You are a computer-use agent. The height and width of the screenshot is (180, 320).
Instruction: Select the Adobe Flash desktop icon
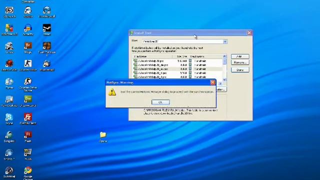pyautogui.click(x=28, y=136)
